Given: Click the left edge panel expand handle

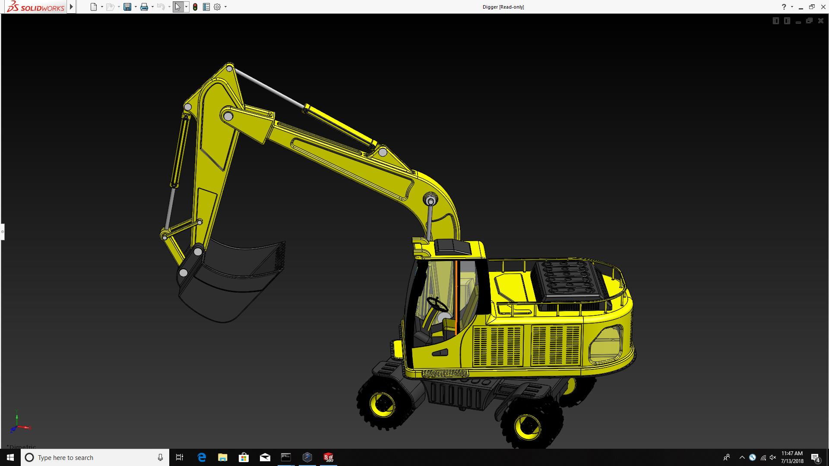Looking at the screenshot, I should coord(2,232).
